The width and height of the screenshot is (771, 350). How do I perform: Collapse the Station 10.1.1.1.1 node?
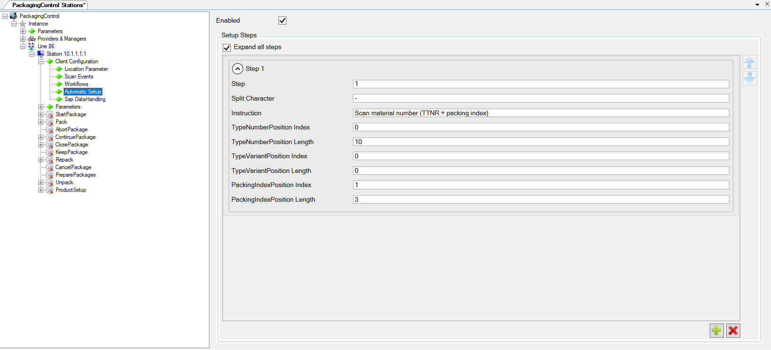click(x=32, y=54)
